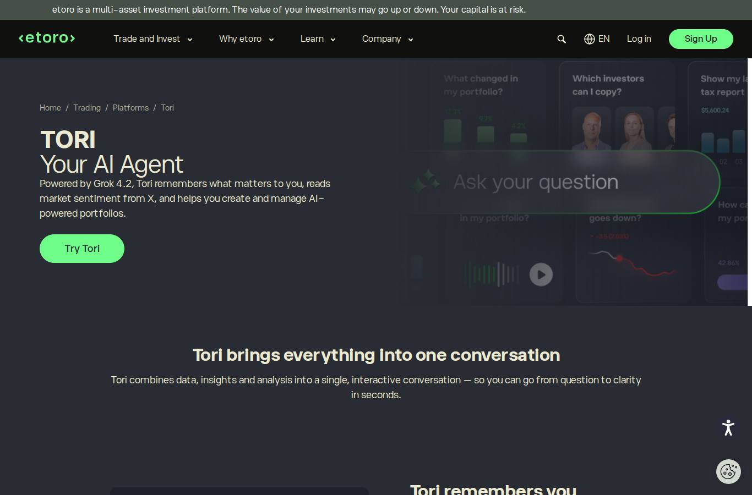Click the TORI heading text
The width and height of the screenshot is (752, 495).
[68, 140]
